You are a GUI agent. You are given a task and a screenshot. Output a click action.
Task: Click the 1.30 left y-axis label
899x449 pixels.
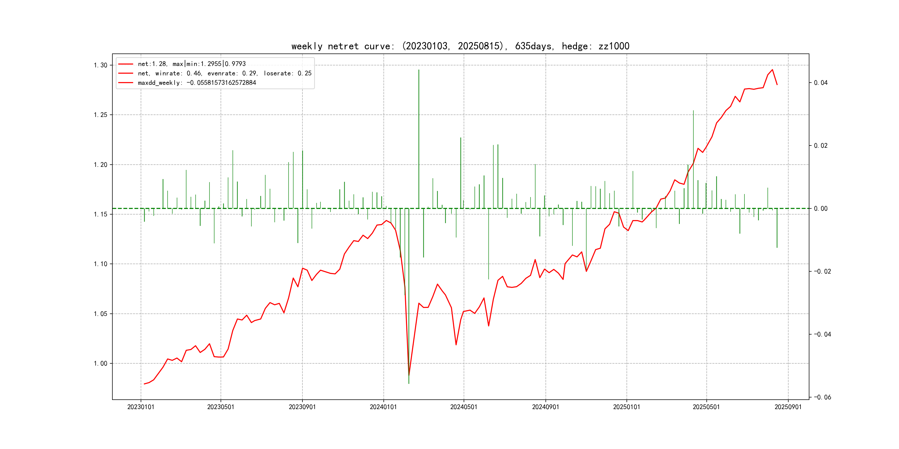[x=100, y=65]
